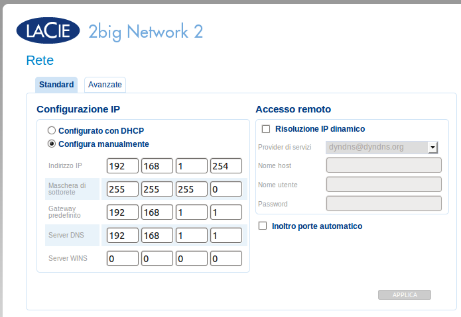Click the Password field
The image size is (461, 317).
(383, 204)
